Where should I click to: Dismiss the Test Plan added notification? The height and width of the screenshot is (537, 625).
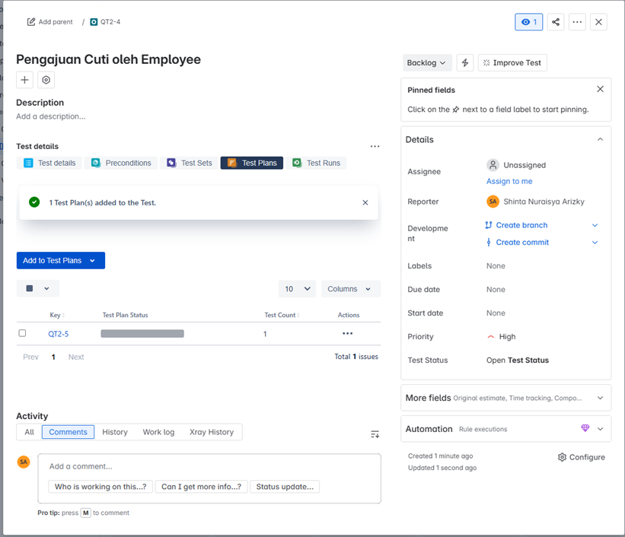click(x=365, y=202)
